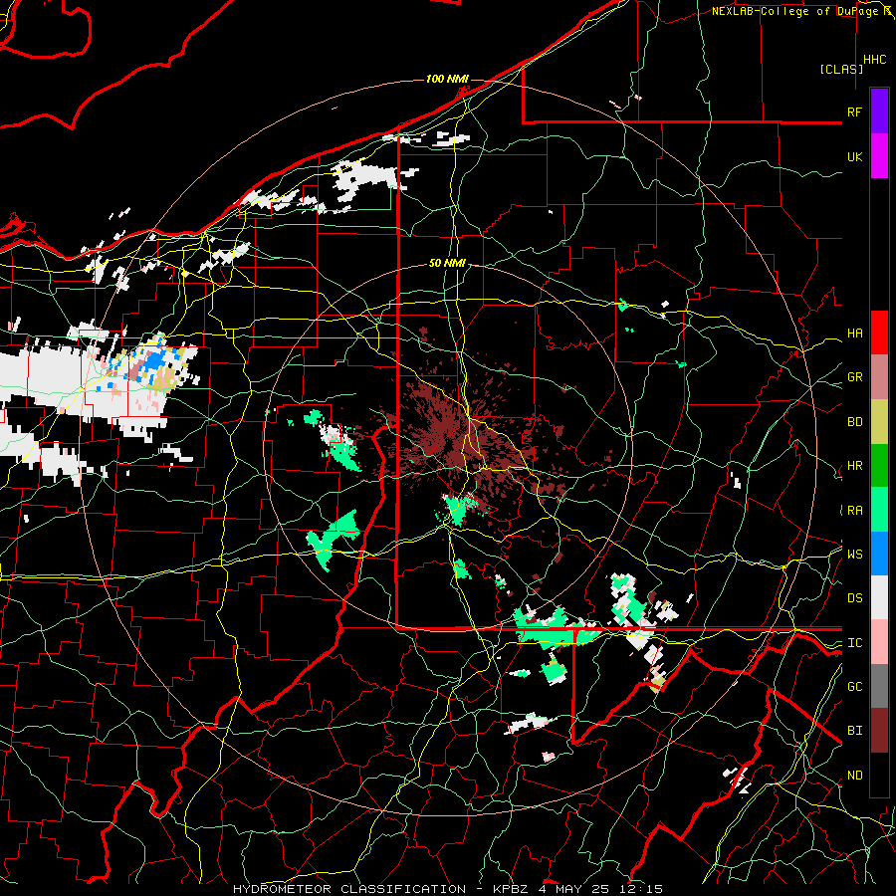The height and width of the screenshot is (896, 896).
Task: Click the ND legend label
Action: [x=854, y=776]
